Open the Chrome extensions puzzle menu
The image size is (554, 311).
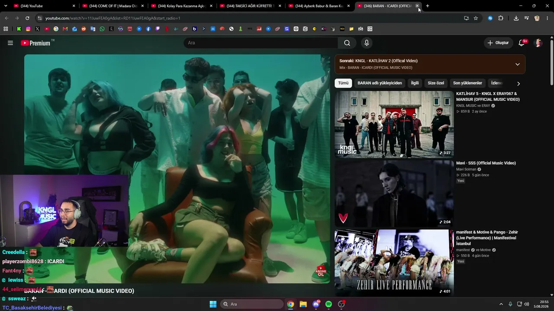click(x=501, y=18)
